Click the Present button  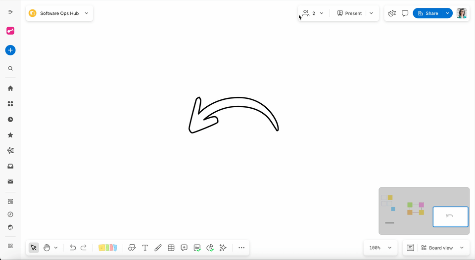(x=350, y=13)
